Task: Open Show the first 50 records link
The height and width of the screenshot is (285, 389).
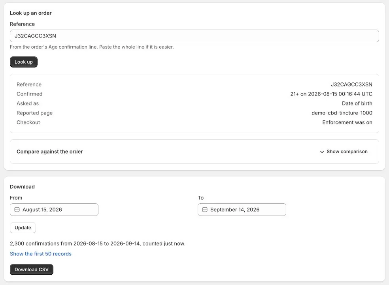Action: coord(41,254)
